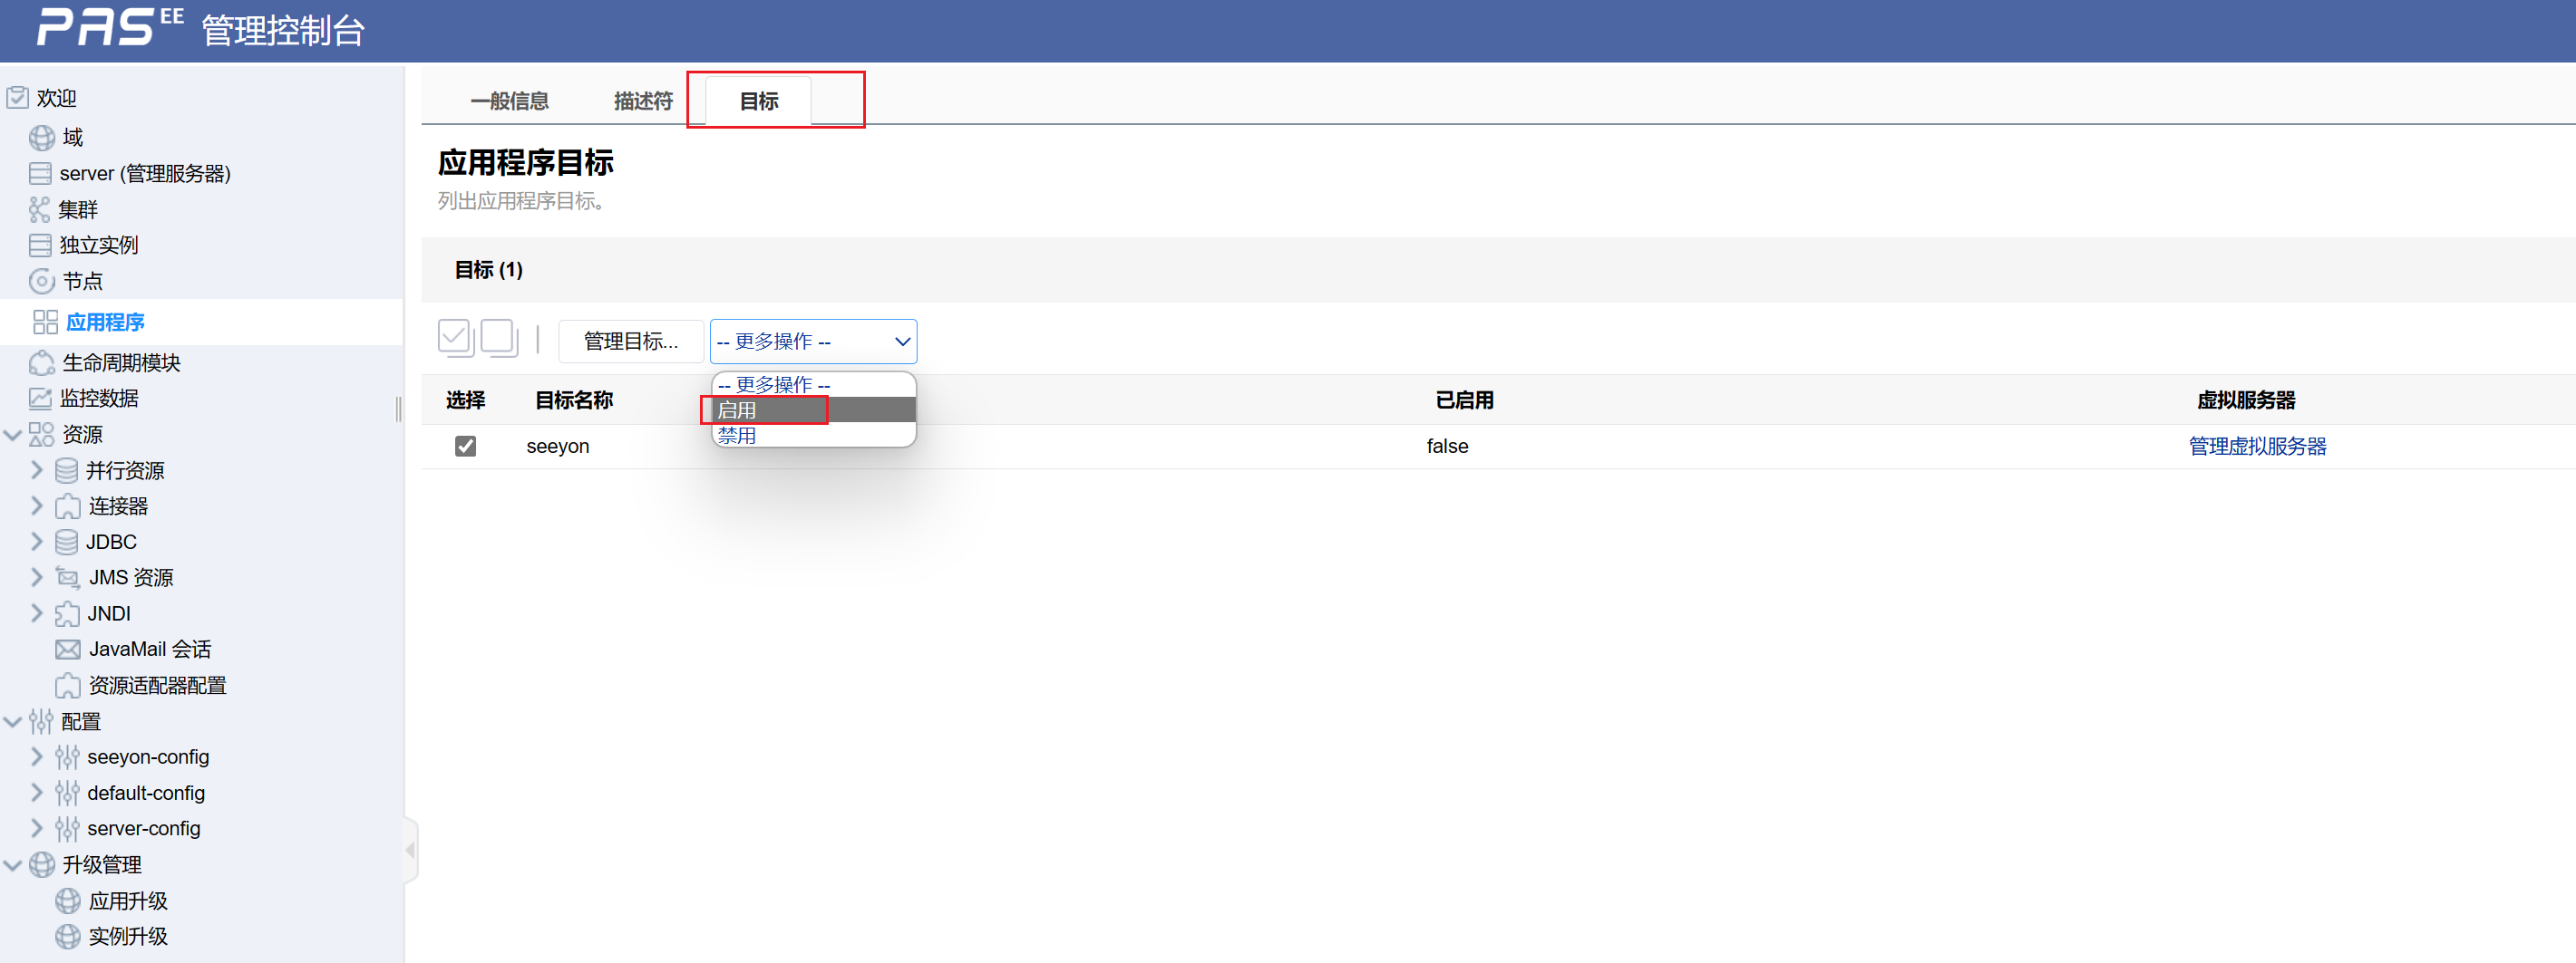Image resolution: width=2576 pixels, height=963 pixels.
Task: Select the 目标 tab
Action: [759, 101]
